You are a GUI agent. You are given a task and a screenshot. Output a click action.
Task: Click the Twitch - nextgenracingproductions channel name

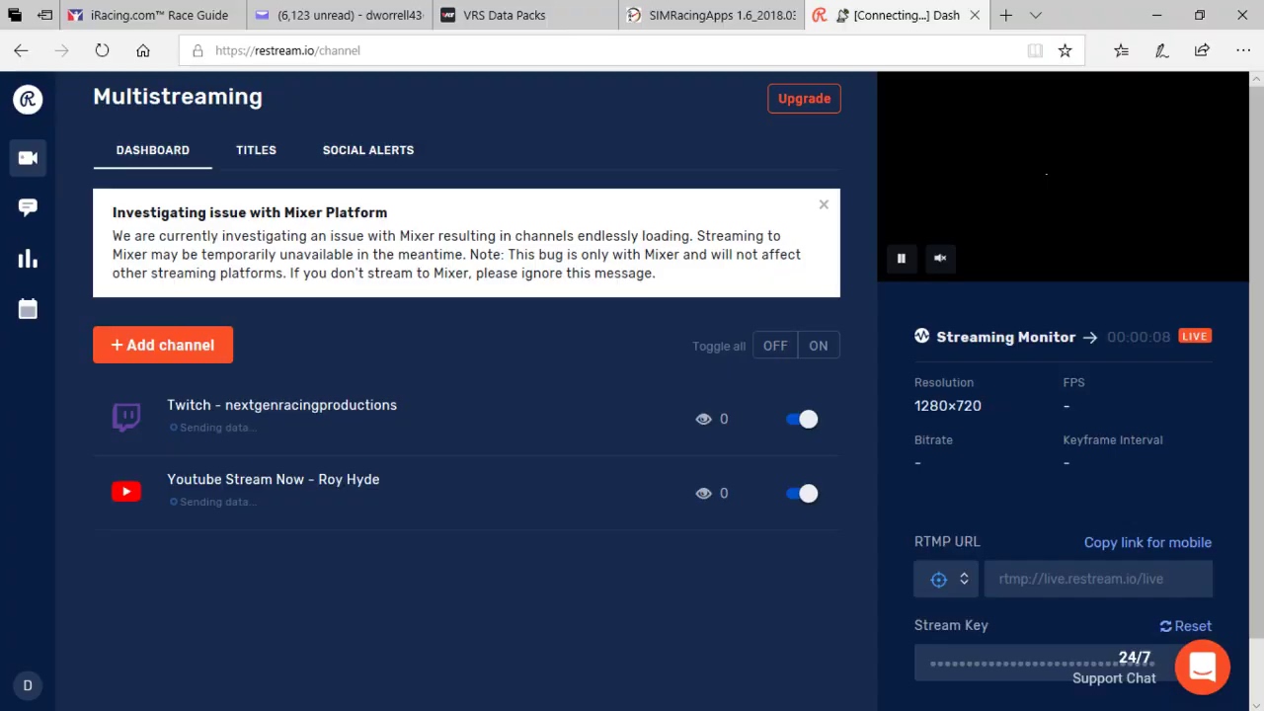[x=281, y=405]
